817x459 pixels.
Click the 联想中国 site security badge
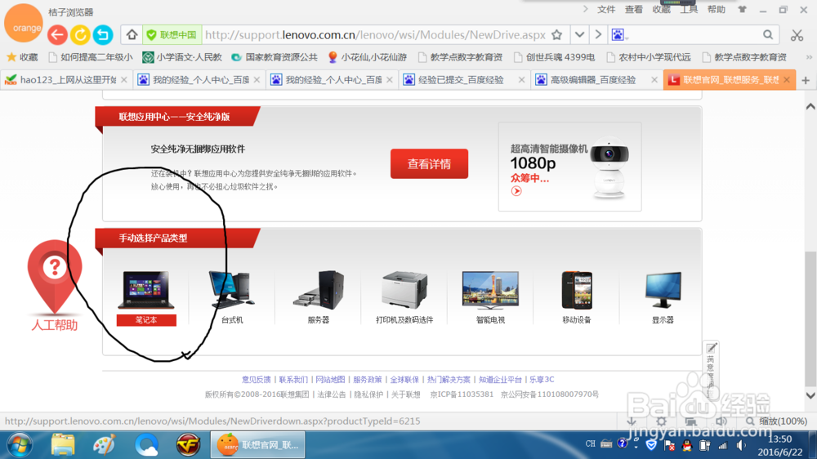172,35
